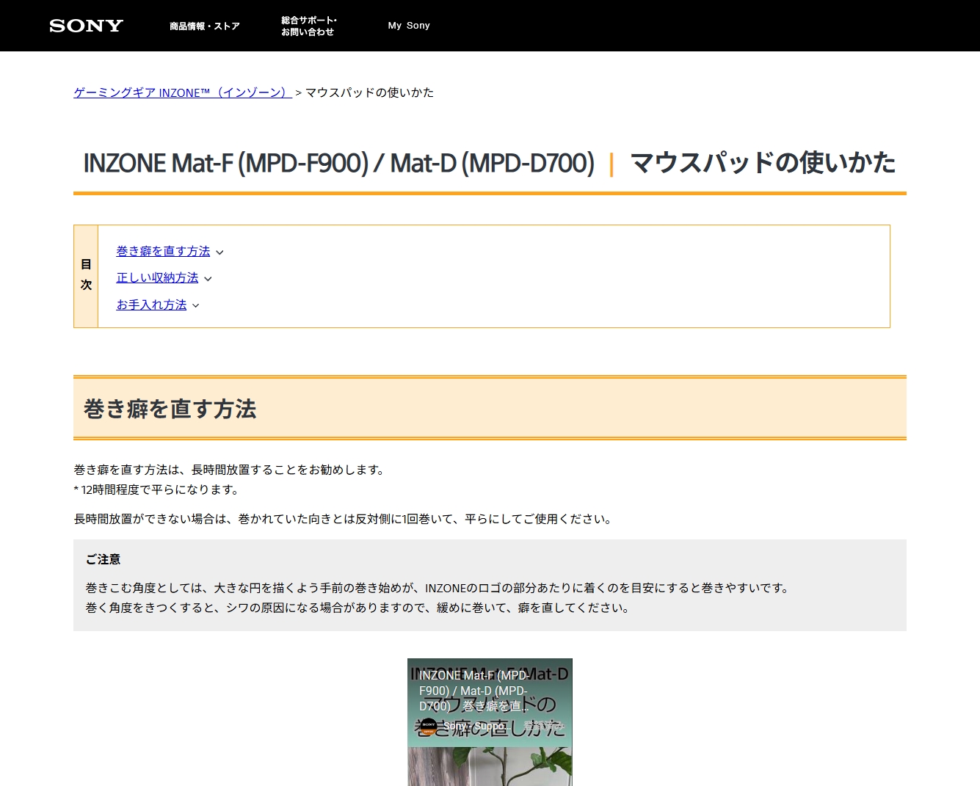Open 総合サポート・お問い合わせ menu
The height and width of the screenshot is (786, 980).
pos(309,26)
